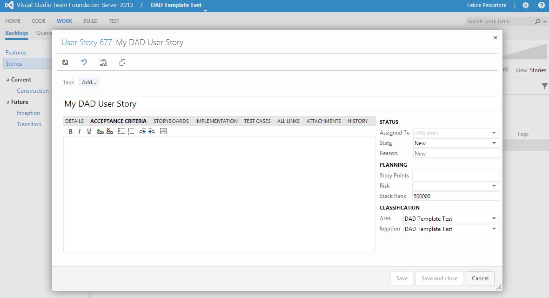The image size is (549, 298).
Task: Collapse the Future iterations group
Action: pyautogui.click(x=8, y=102)
